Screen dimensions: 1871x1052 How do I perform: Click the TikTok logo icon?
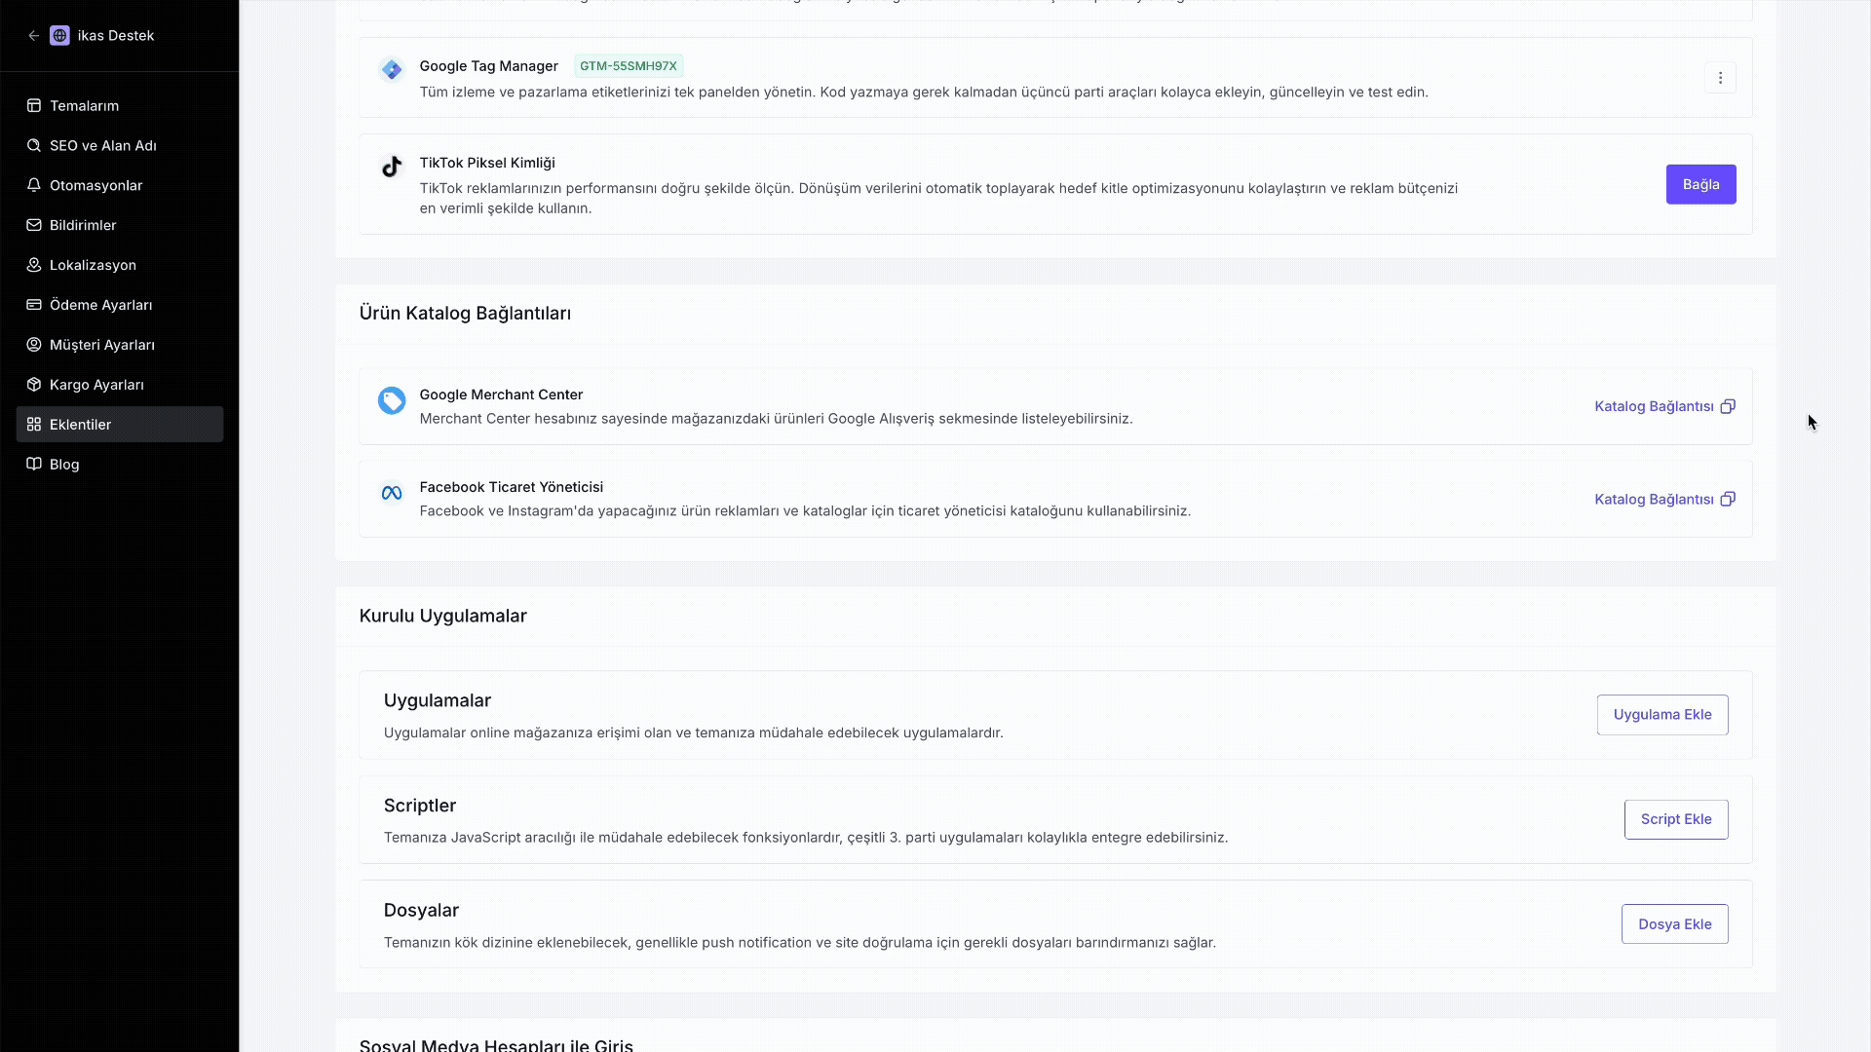(392, 168)
